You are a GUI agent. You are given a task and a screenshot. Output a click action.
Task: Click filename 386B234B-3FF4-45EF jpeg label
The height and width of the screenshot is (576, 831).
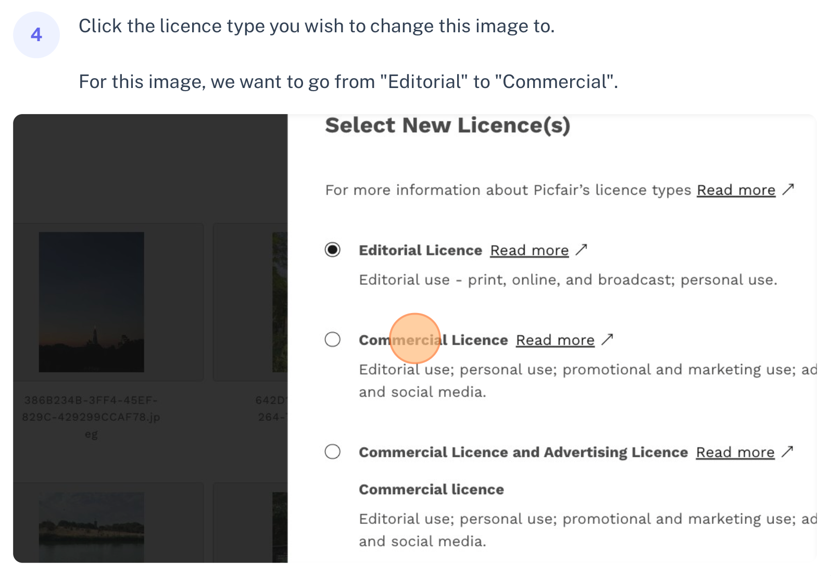click(91, 417)
